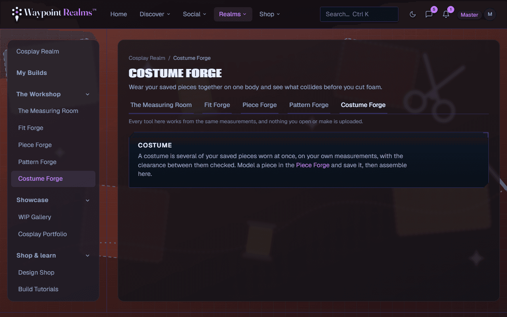
Task: Switch to the Fit Forge tab
Action: tap(217, 105)
